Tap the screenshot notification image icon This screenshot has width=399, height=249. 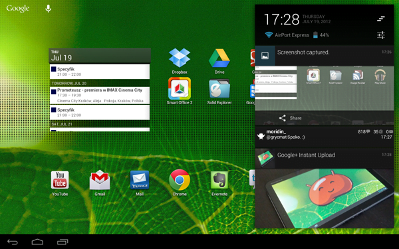point(265,56)
